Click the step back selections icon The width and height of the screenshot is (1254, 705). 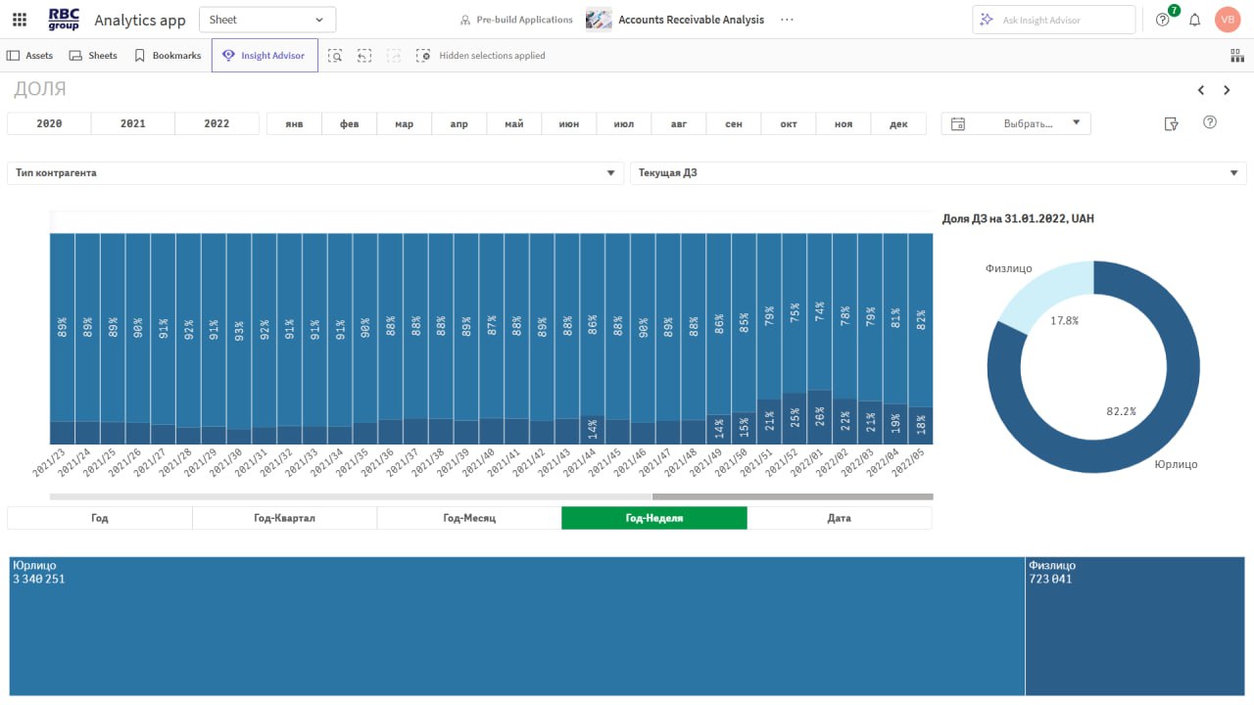click(364, 56)
